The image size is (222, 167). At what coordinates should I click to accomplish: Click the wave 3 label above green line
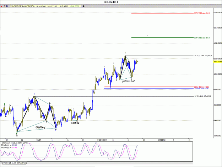(x=147, y=36)
